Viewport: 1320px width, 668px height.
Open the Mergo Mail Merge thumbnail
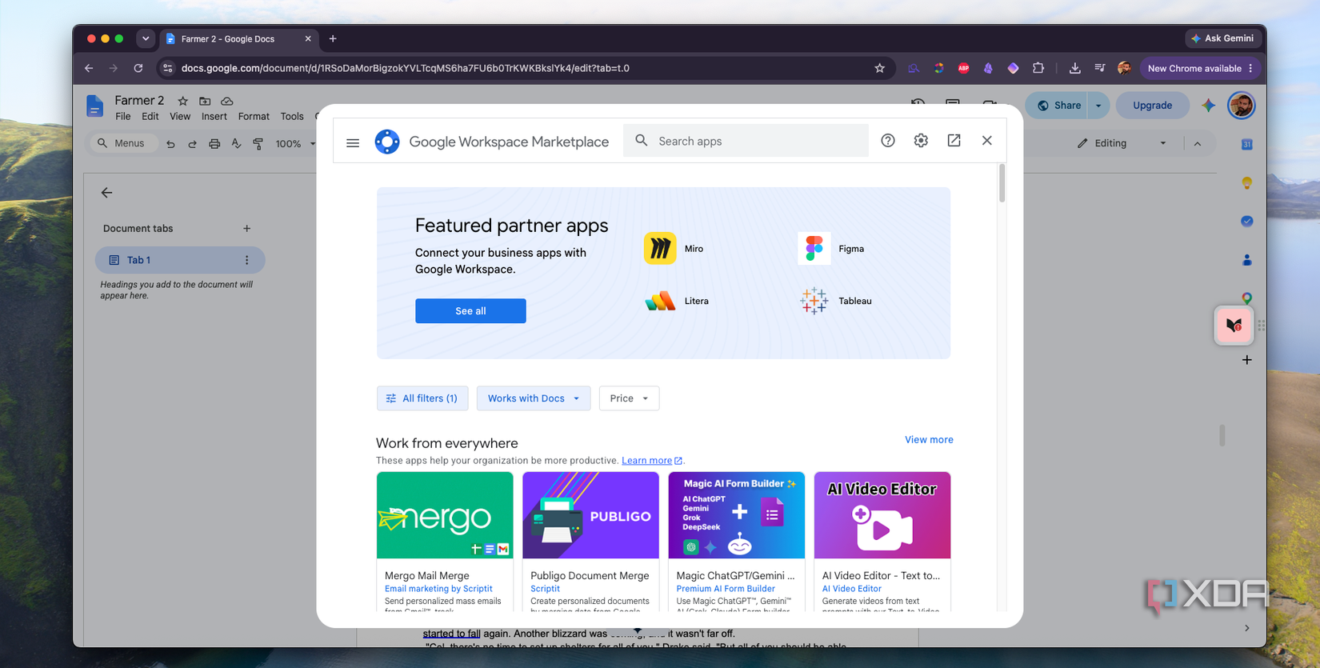(445, 515)
